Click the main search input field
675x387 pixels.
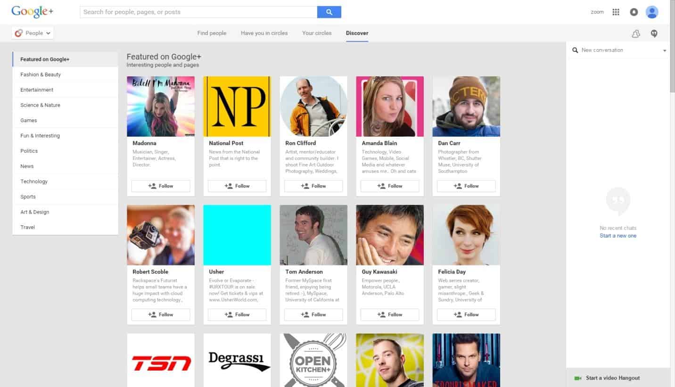tap(198, 12)
